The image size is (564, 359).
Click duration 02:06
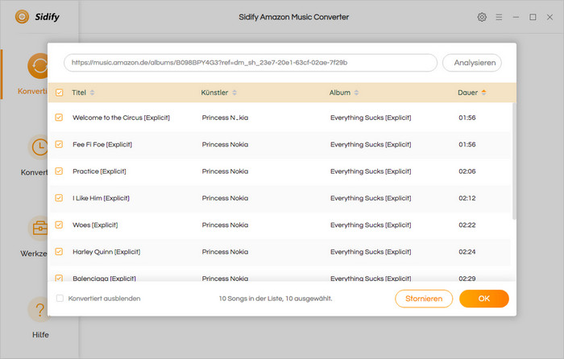coord(467,171)
